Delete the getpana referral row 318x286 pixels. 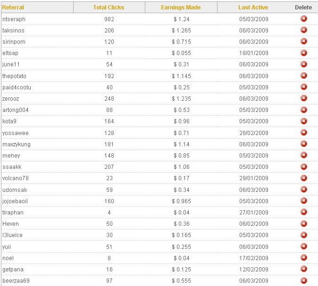click(303, 269)
